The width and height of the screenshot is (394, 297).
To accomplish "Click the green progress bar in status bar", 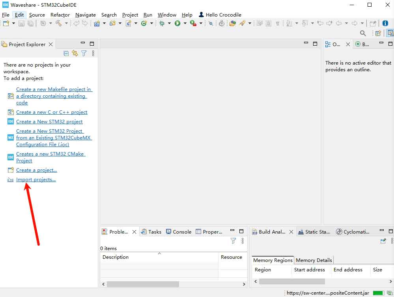I will (378, 293).
